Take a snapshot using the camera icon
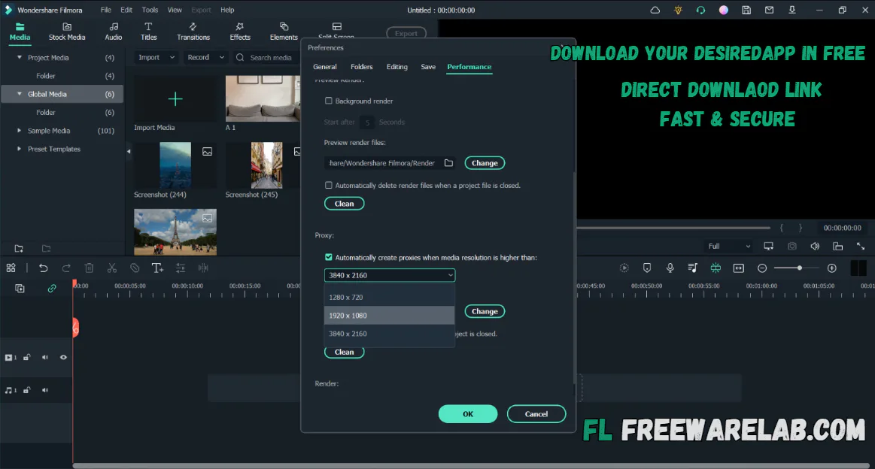 pyautogui.click(x=791, y=246)
